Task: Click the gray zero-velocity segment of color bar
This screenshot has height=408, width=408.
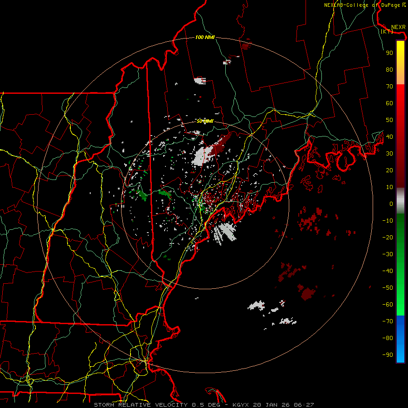Action: pos(400,201)
